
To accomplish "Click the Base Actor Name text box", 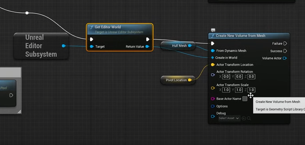I will tap(245, 99).
